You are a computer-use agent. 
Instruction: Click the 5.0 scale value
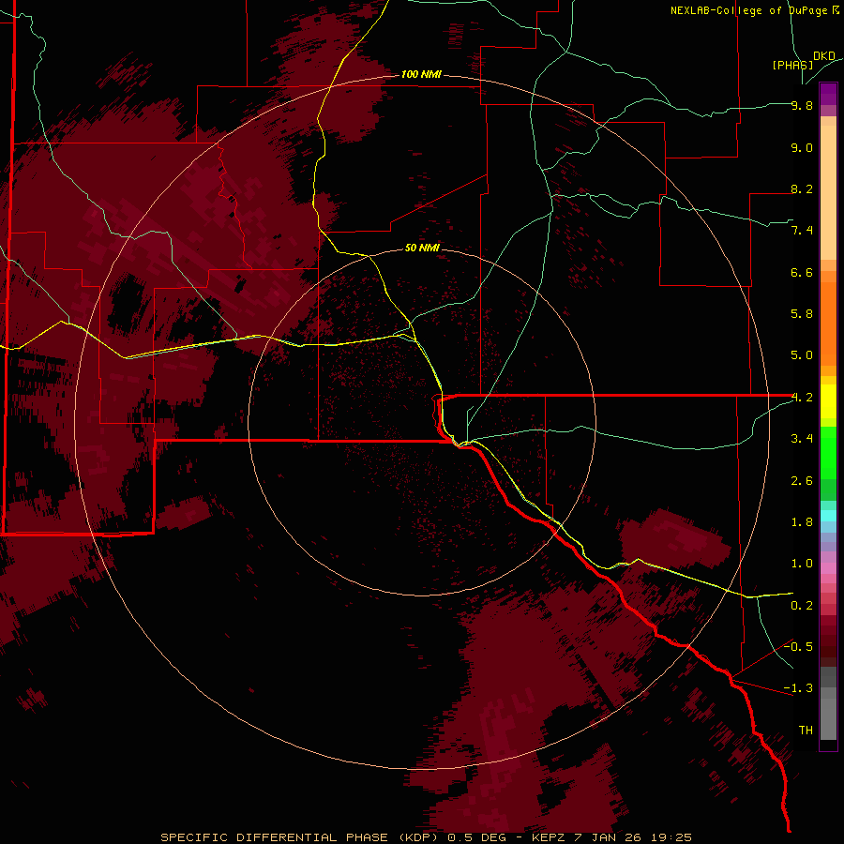802,355
